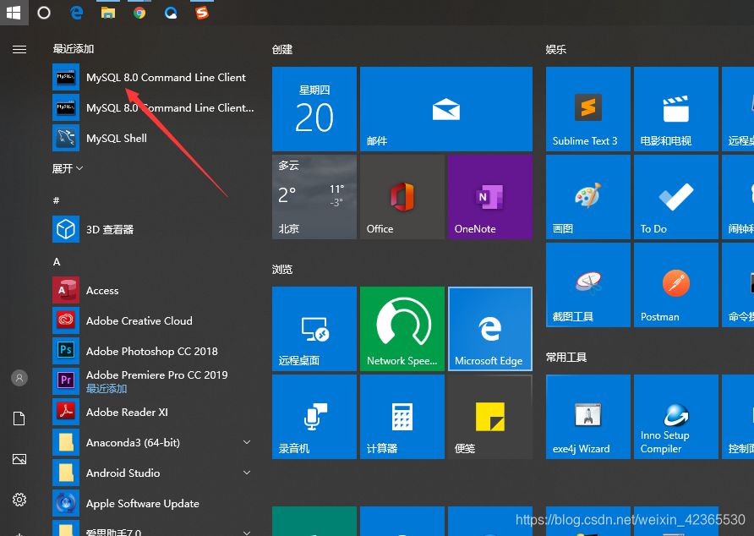Launch the Sublime Text 3 tile
The width and height of the screenshot is (754, 536).
tap(588, 109)
